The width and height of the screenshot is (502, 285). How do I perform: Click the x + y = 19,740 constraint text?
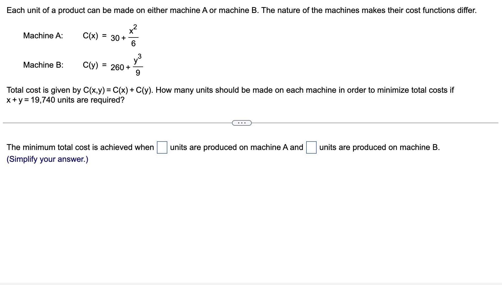(30, 100)
